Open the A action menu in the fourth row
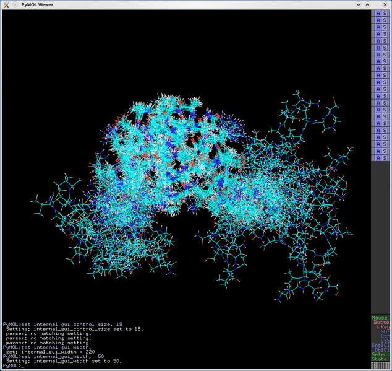The width and height of the screenshot is (392, 371). (378, 33)
